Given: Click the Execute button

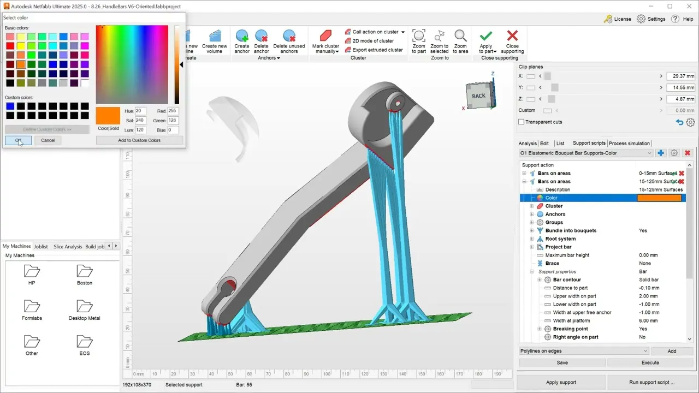Looking at the screenshot, I should 650,362.
